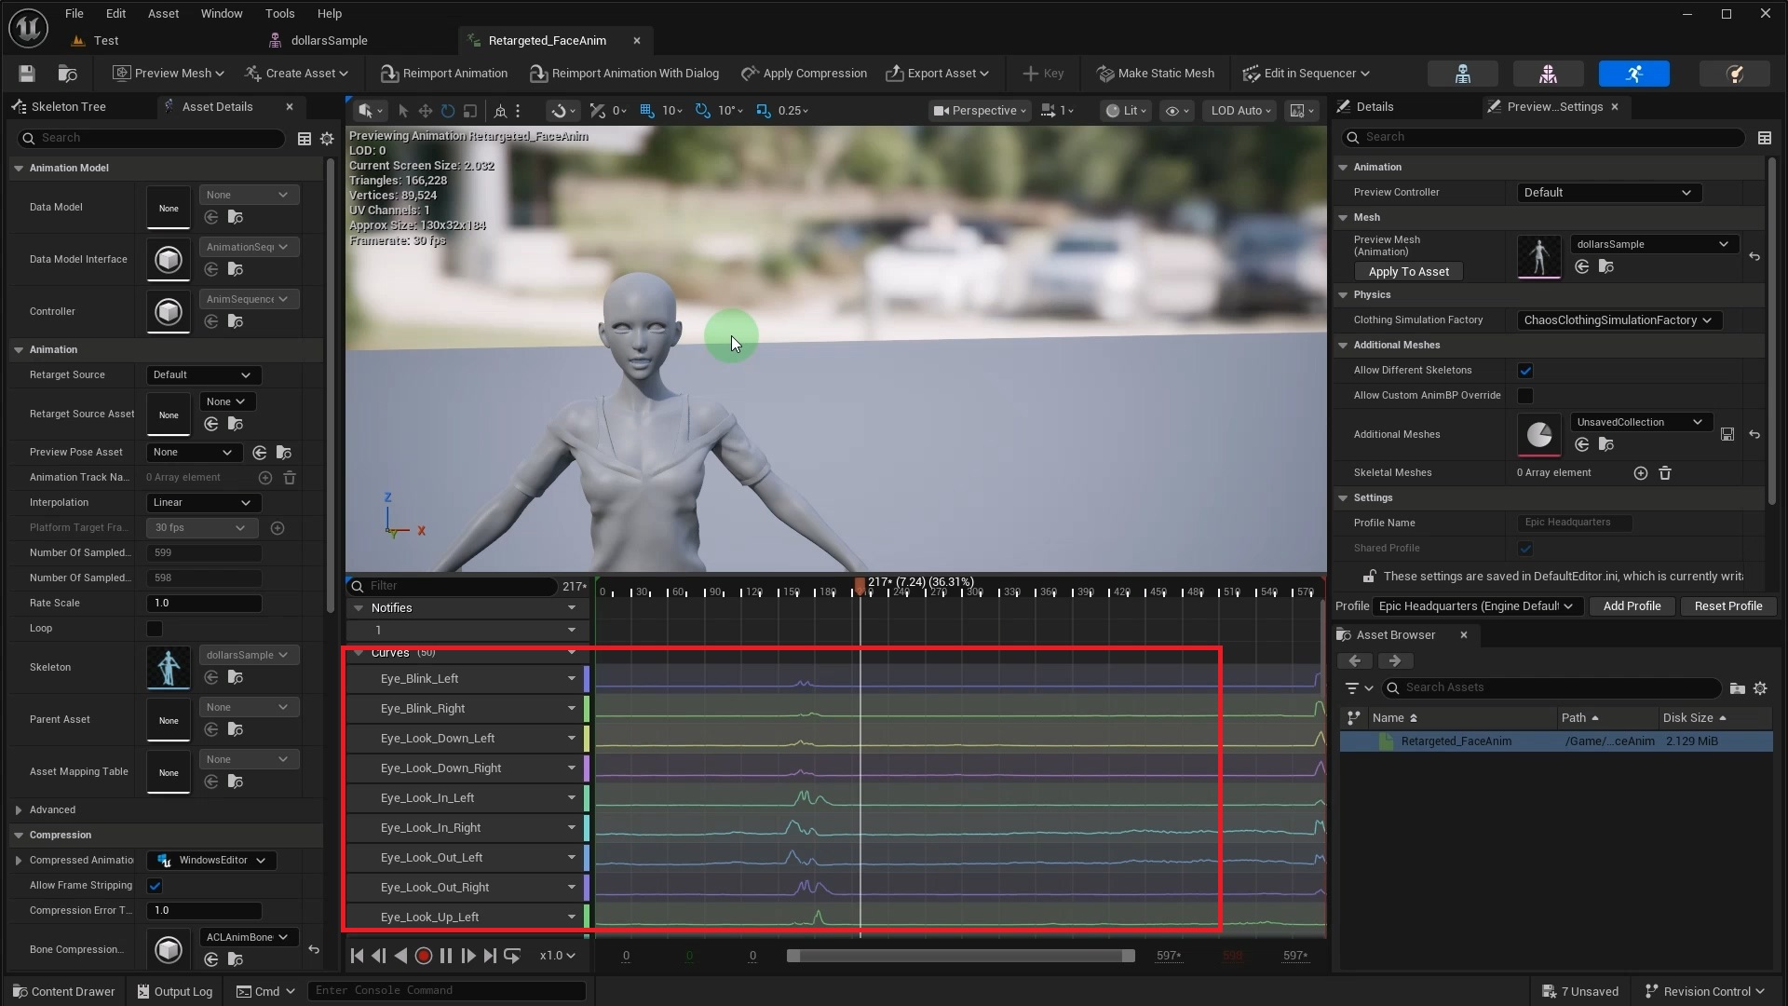Screen dimensions: 1788x1006
Task: Switch to the Skeleton editor mode
Action: 1464,74
